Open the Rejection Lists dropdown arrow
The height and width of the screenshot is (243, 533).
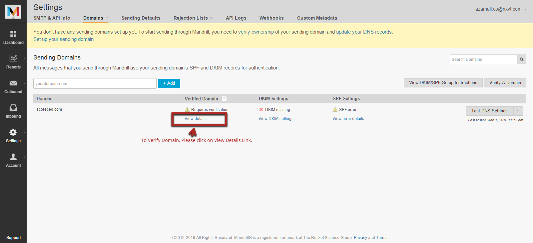pyautogui.click(x=211, y=18)
